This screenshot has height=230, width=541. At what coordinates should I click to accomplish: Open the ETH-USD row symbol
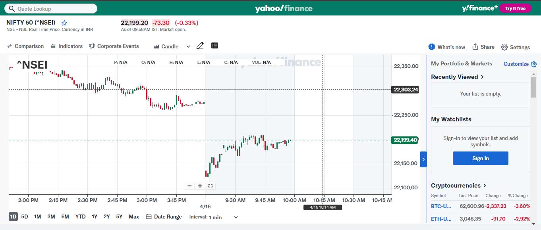click(x=441, y=219)
